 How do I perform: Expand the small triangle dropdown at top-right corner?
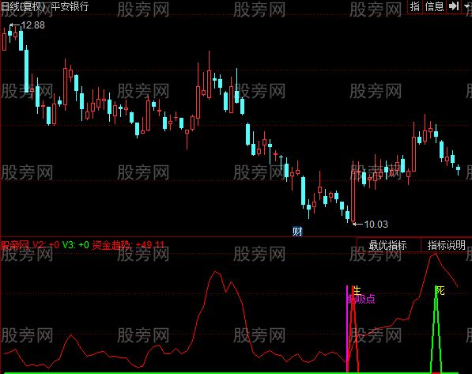[467, 6]
